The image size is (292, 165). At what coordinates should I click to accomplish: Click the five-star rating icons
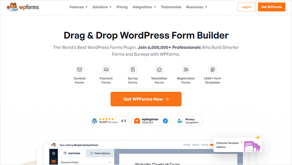point(106,119)
